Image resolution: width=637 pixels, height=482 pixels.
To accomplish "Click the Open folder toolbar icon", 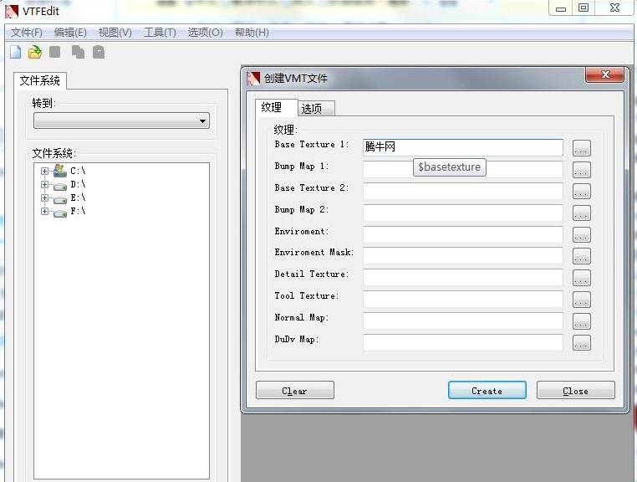I will pyautogui.click(x=35, y=53).
